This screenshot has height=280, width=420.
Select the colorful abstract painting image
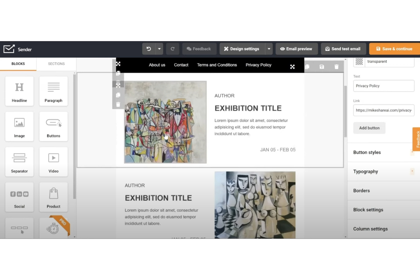(165, 122)
